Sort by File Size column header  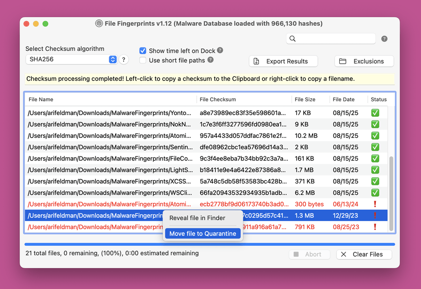305,99
